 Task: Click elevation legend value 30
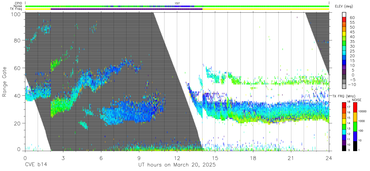tap(352, 46)
